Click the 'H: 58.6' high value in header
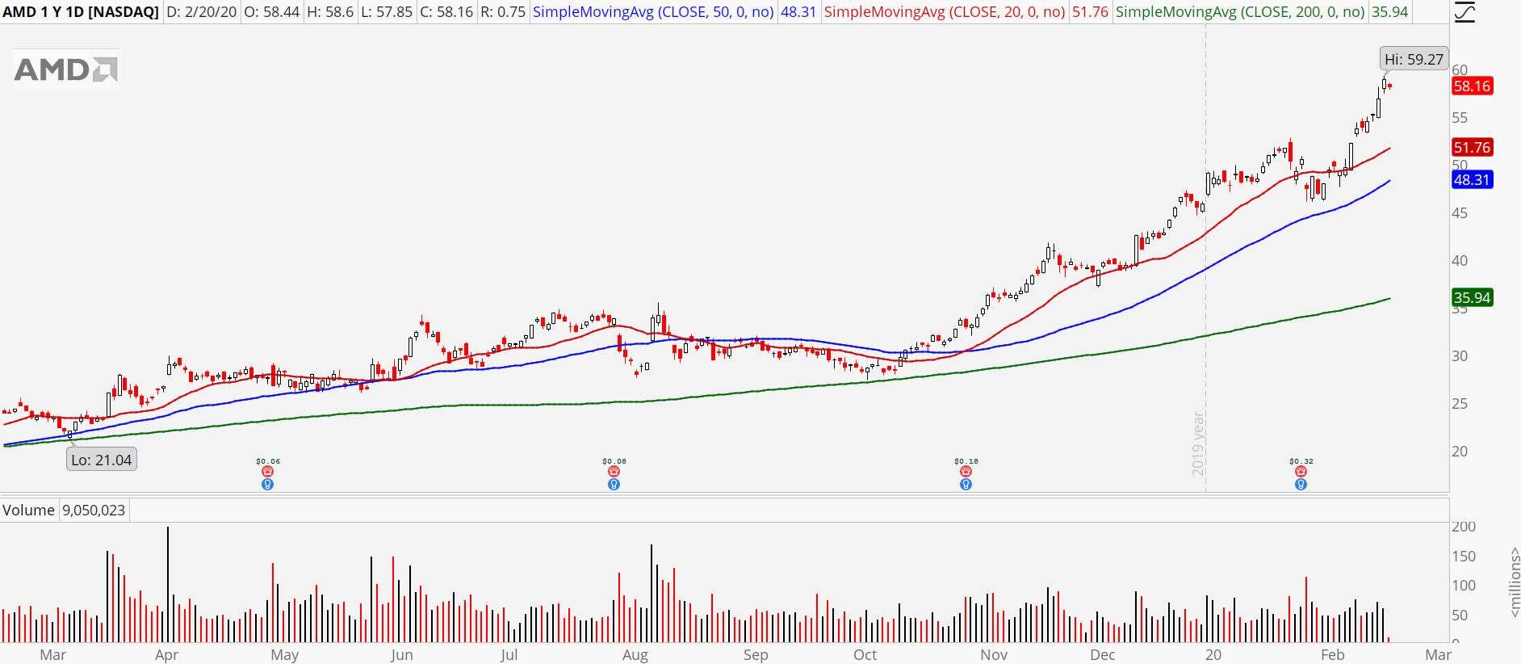The width and height of the screenshot is (1521, 664). pos(330,12)
